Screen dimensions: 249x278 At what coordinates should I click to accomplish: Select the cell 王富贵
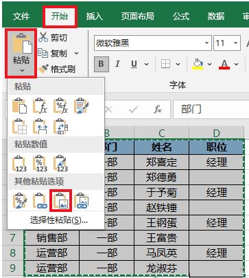click(x=162, y=238)
